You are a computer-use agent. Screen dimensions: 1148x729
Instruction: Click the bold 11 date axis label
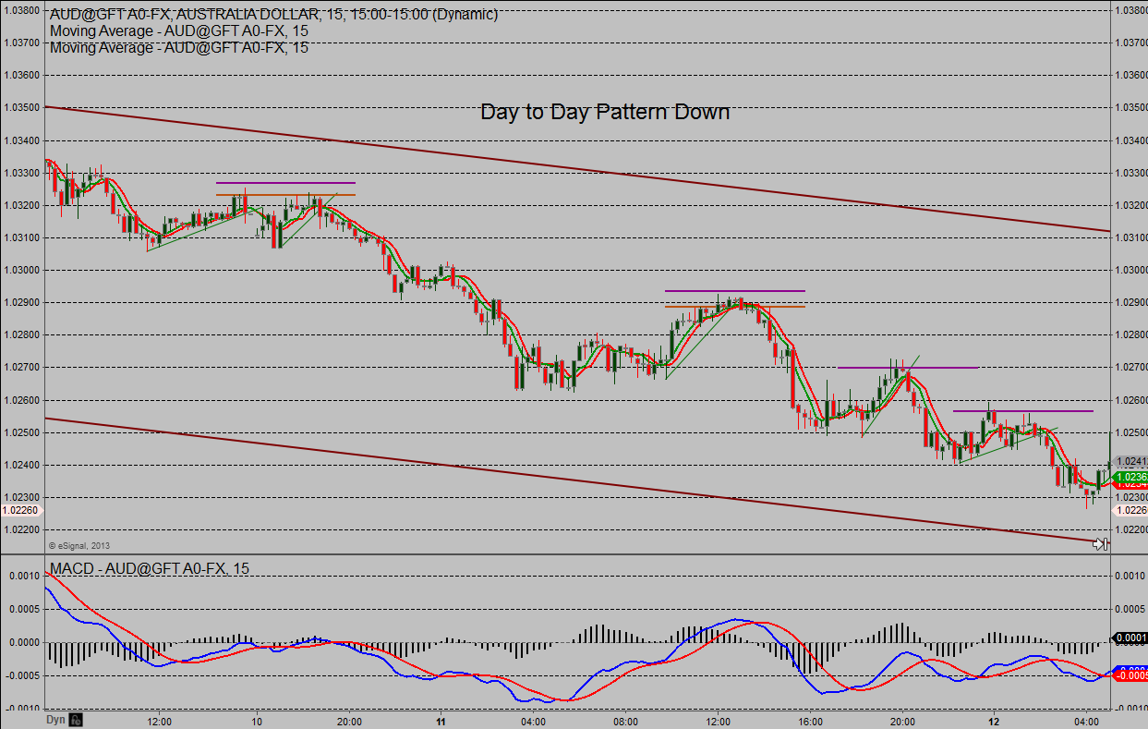click(441, 720)
